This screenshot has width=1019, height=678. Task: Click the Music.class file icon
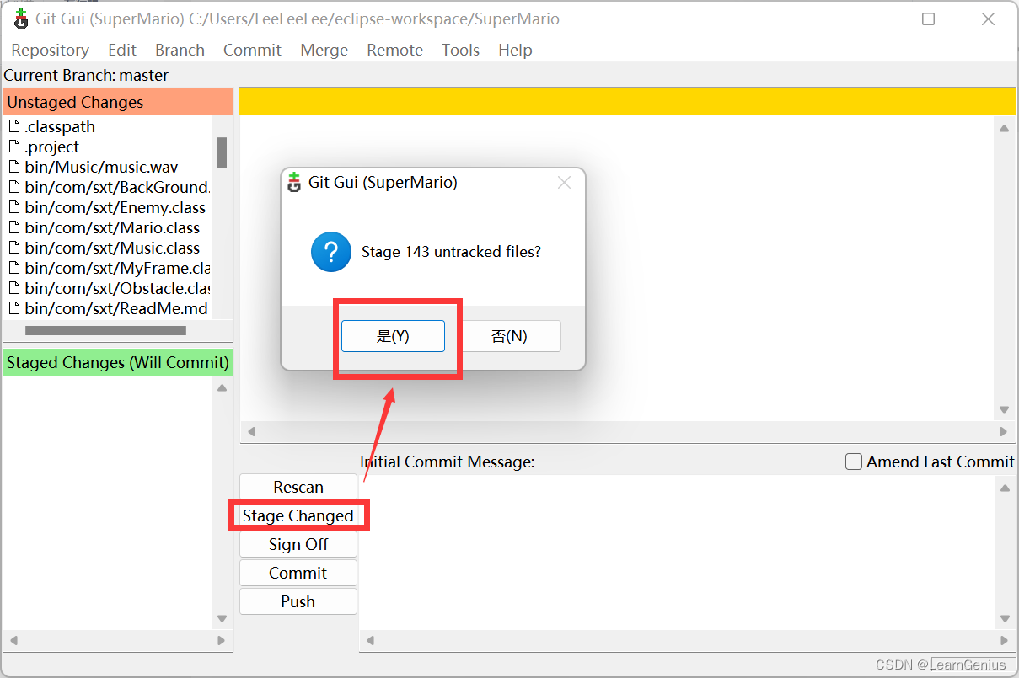[x=13, y=248]
